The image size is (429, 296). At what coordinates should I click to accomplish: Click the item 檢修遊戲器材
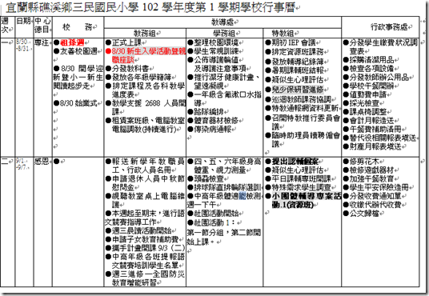[x=371, y=170]
